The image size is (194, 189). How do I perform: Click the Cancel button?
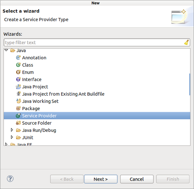click(x=137, y=179)
